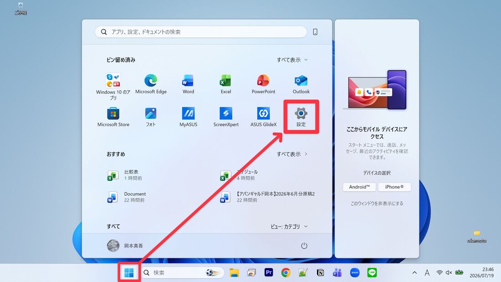Viewport: 501px width, 282px height.
Task: Click the power button icon
Action: [304, 246]
